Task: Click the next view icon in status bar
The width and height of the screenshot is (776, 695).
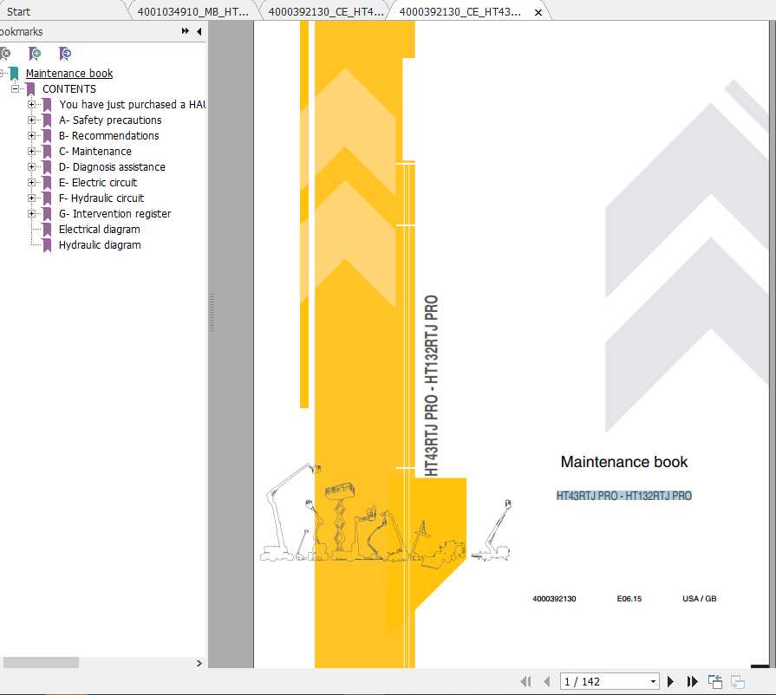Action: tap(738, 682)
